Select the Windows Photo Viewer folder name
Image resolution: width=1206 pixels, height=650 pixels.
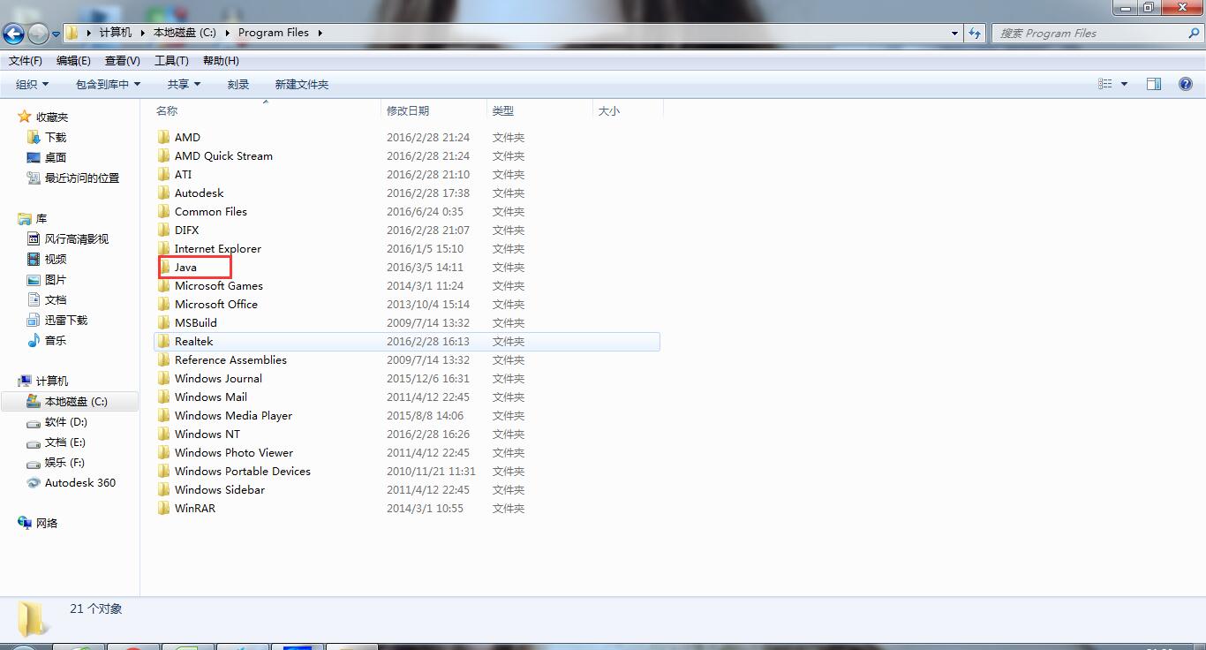(x=234, y=452)
